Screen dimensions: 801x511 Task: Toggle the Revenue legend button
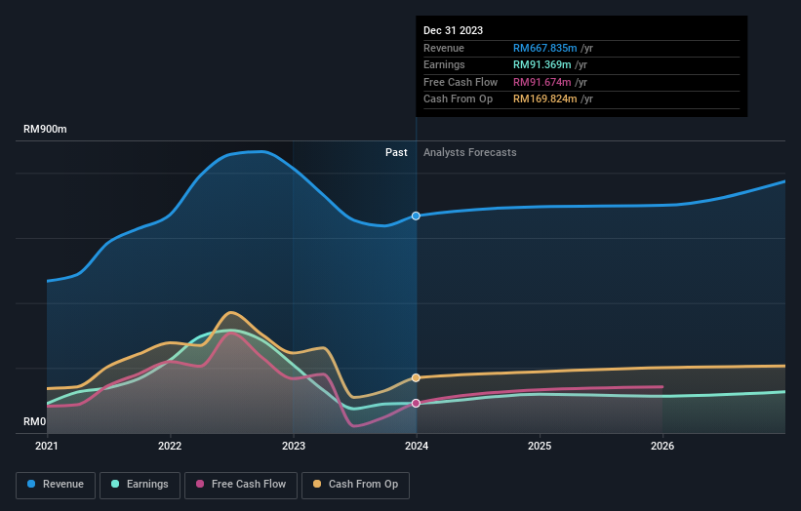pos(56,485)
